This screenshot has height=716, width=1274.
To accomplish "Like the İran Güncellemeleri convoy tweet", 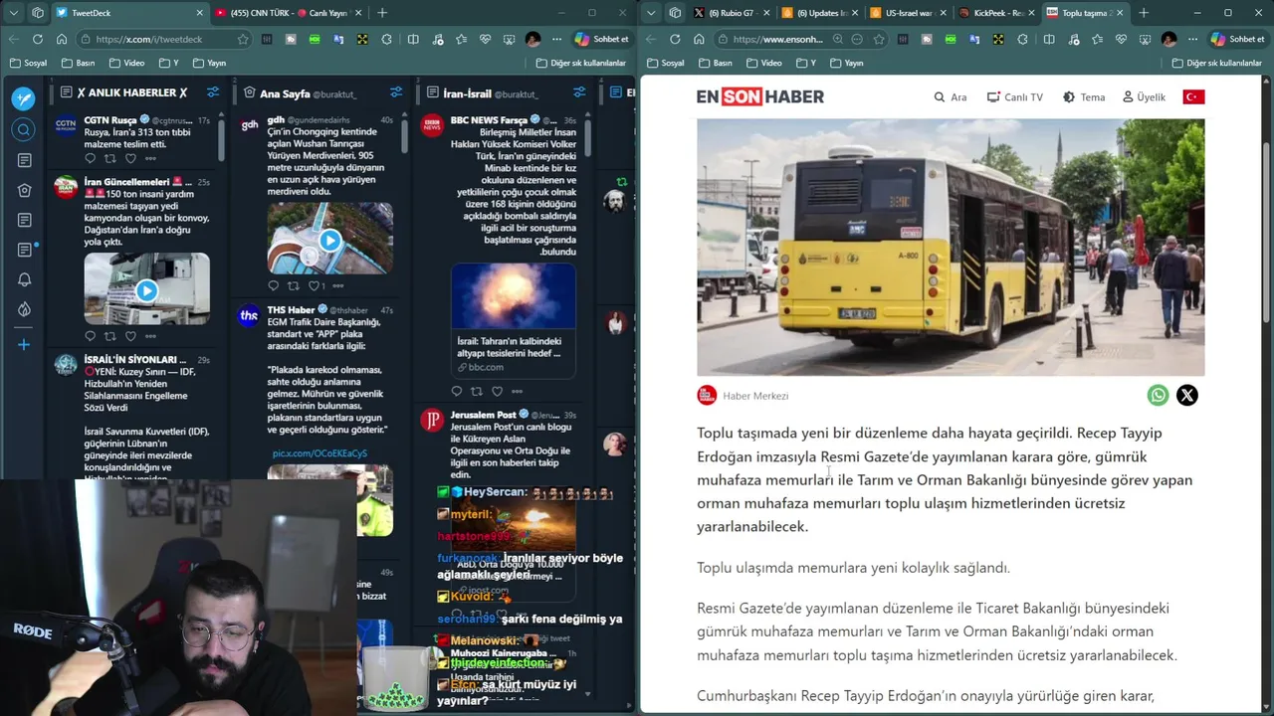I will 130,336.
